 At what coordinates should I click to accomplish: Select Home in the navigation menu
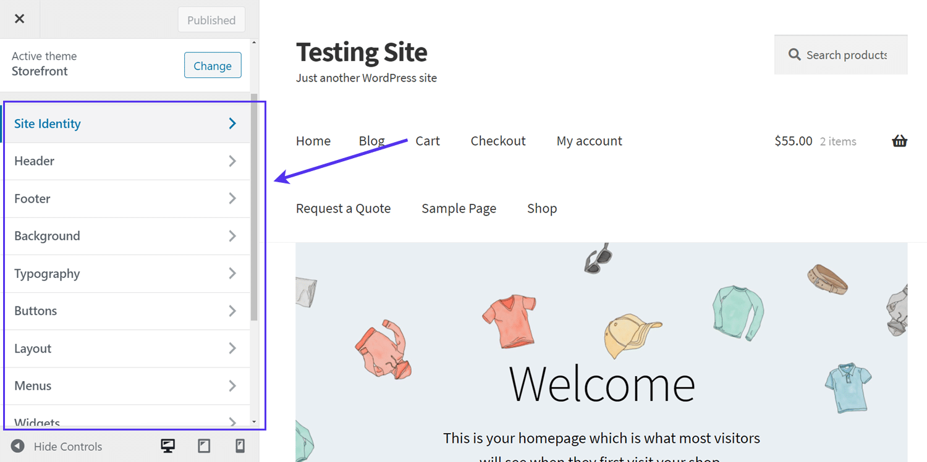(313, 140)
